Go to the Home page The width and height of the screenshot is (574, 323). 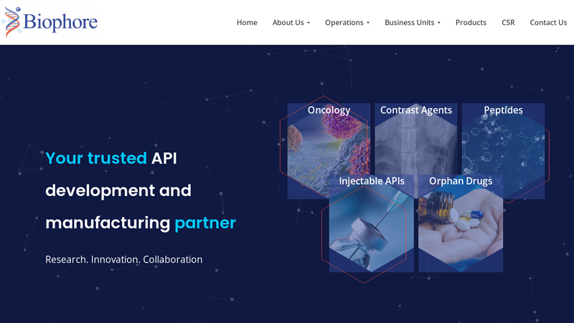click(247, 23)
